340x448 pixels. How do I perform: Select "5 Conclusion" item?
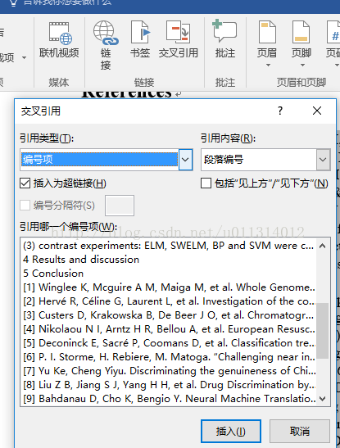[169, 274]
